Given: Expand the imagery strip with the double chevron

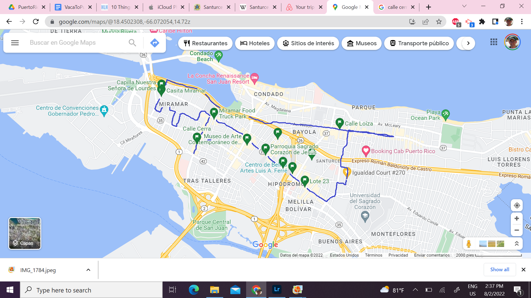Looking at the screenshot, I should [516, 244].
